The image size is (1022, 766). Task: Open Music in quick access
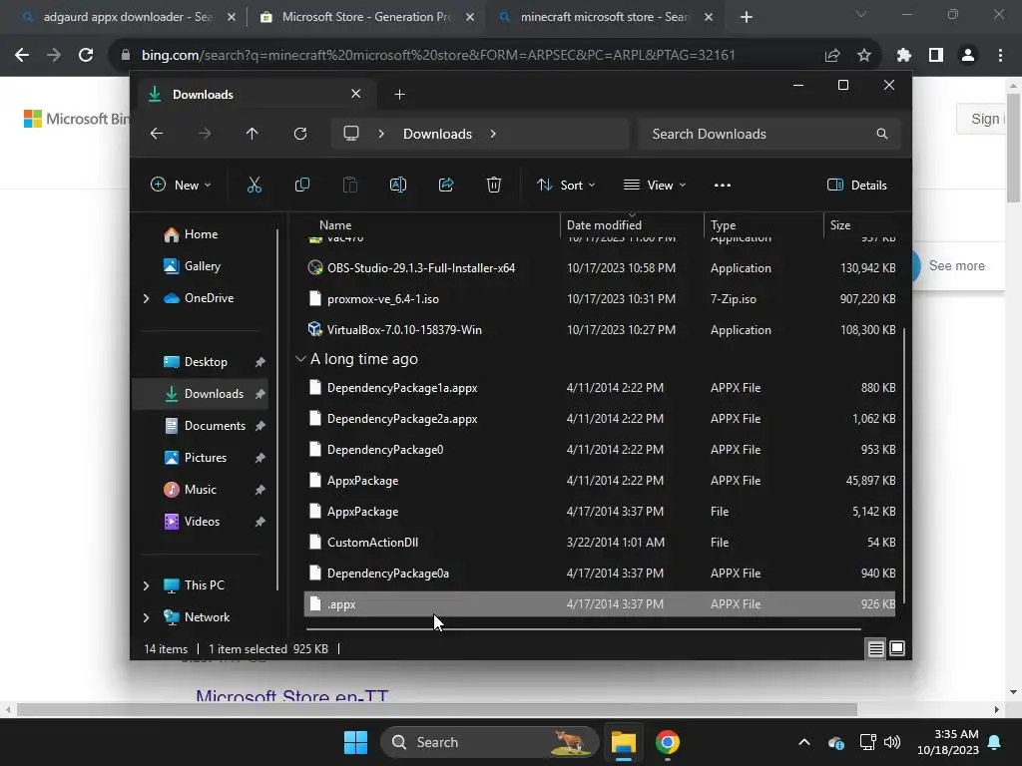200,490
